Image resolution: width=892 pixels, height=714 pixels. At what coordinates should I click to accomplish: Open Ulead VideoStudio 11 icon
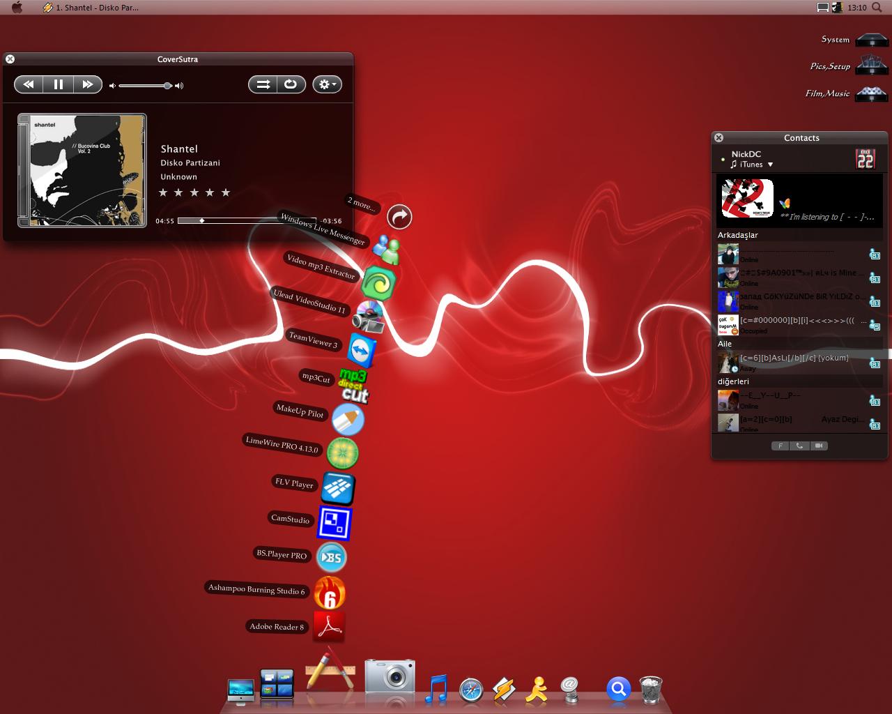click(x=368, y=317)
